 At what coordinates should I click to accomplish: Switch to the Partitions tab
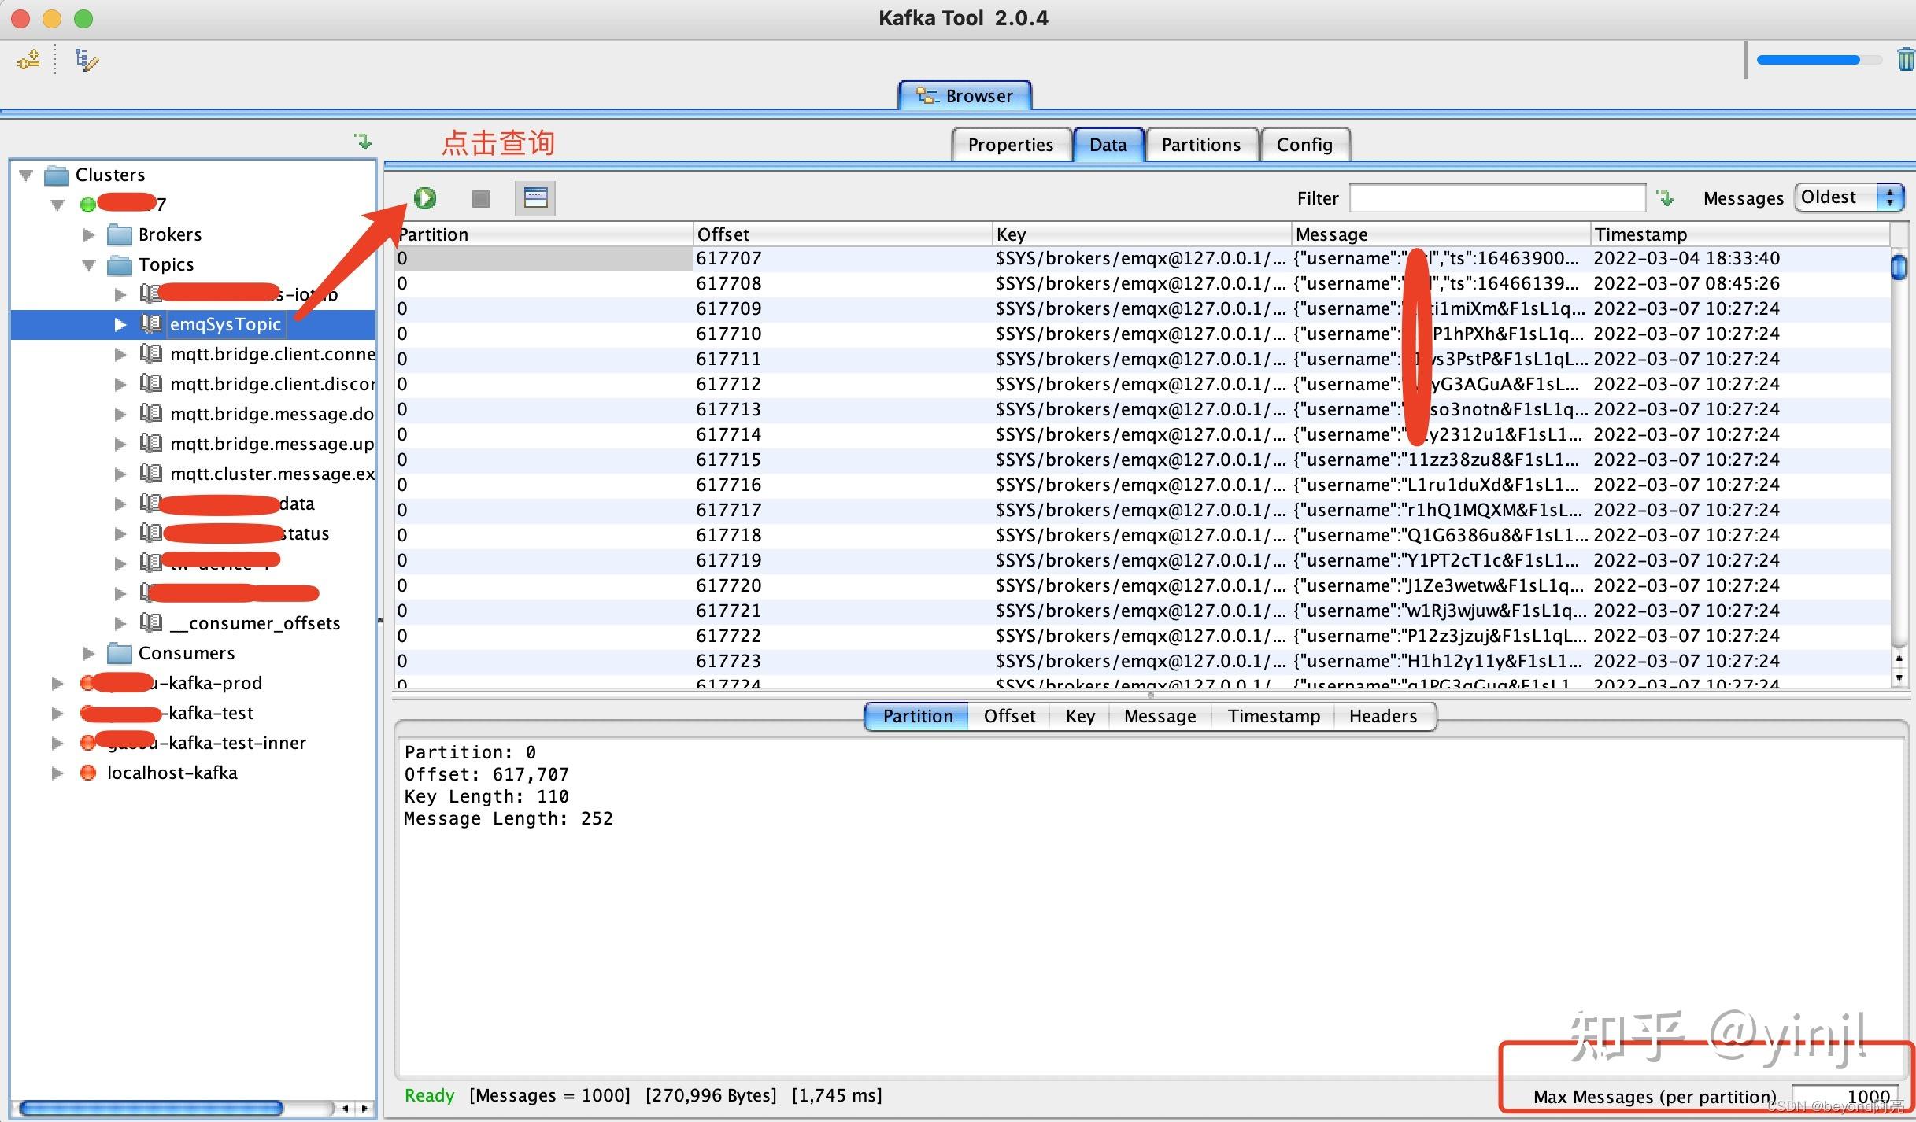(1200, 145)
